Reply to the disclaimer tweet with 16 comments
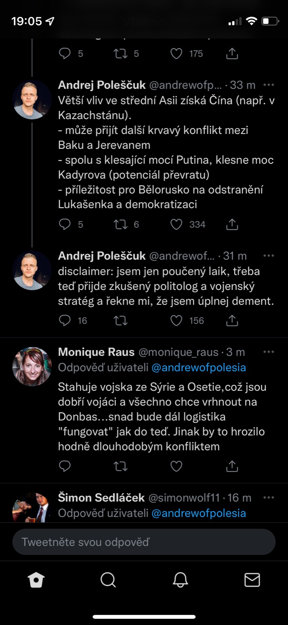Image resolution: width=288 pixels, height=625 pixels. [65, 321]
